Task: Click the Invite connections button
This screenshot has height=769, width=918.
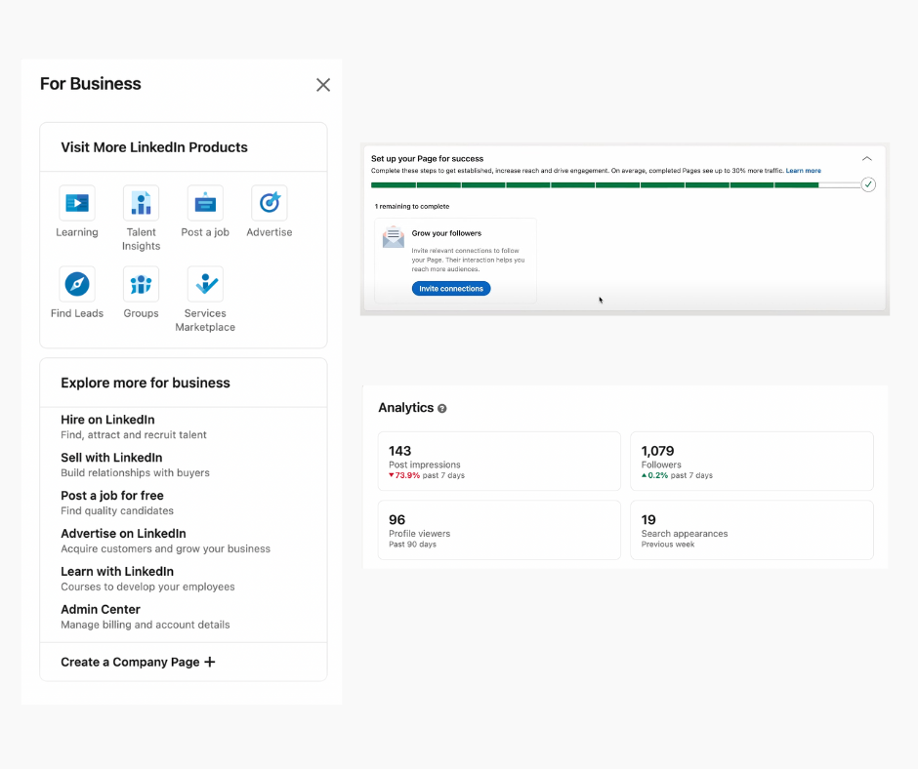Action: click(x=451, y=289)
